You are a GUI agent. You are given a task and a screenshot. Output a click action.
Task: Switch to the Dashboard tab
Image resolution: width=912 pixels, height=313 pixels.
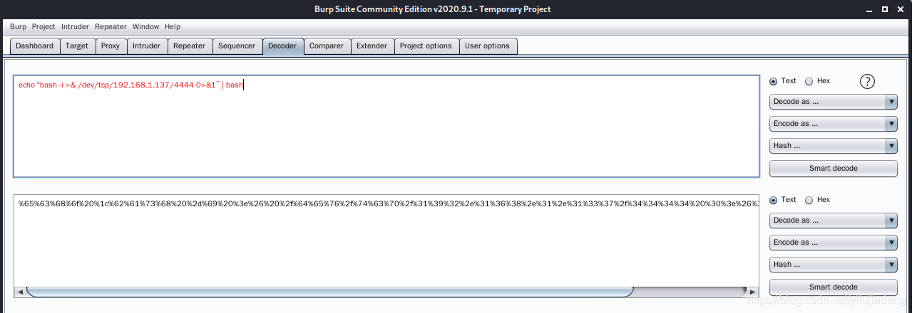coord(35,46)
